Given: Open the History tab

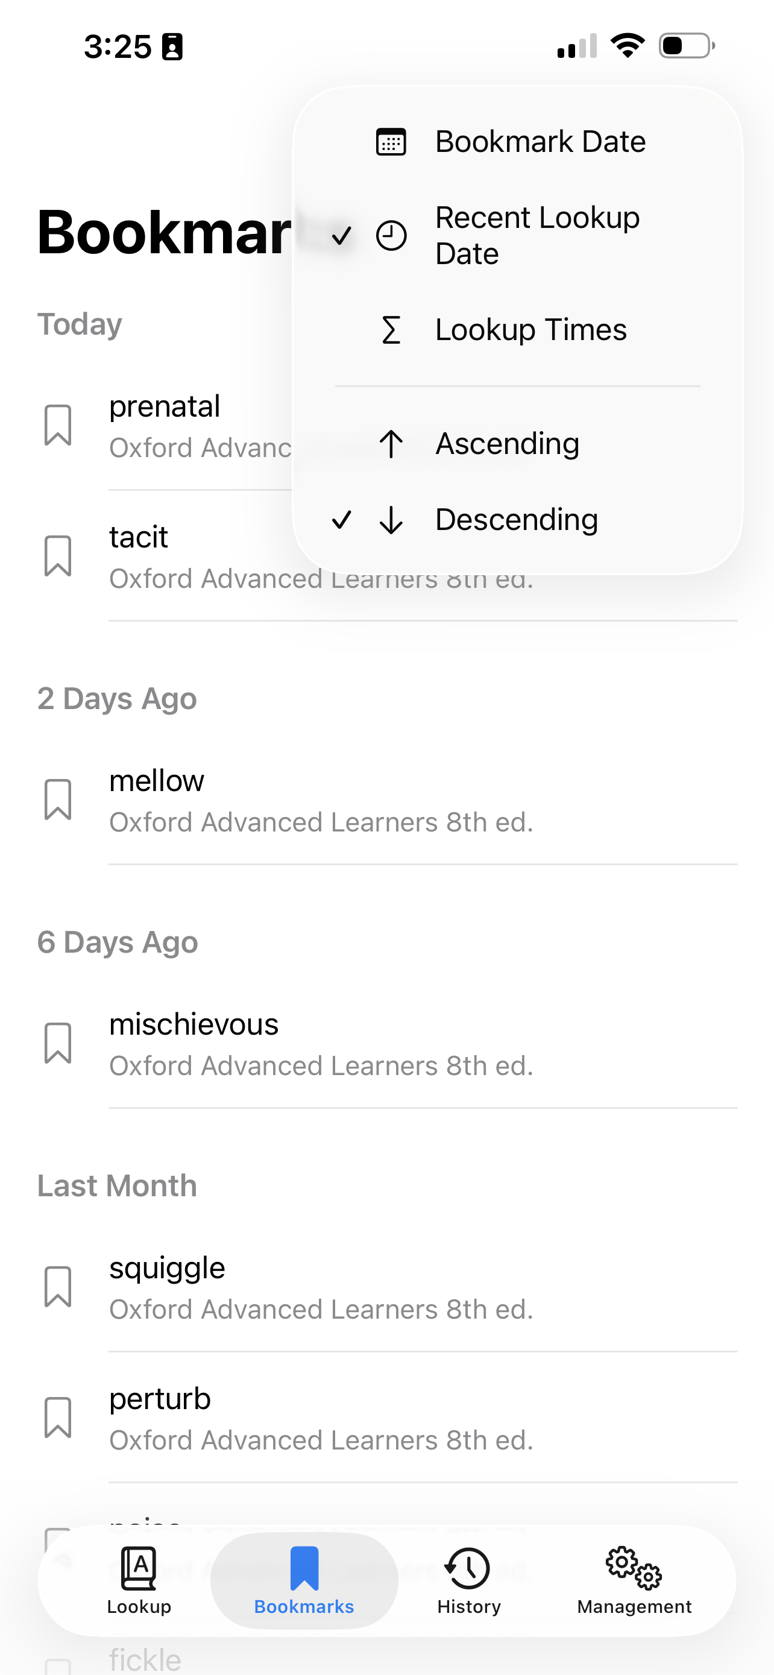Looking at the screenshot, I should (x=468, y=1581).
